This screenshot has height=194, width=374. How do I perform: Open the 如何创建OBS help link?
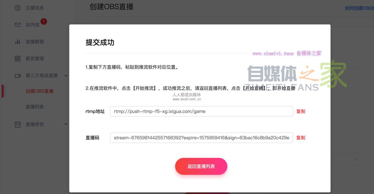tap(359, 8)
